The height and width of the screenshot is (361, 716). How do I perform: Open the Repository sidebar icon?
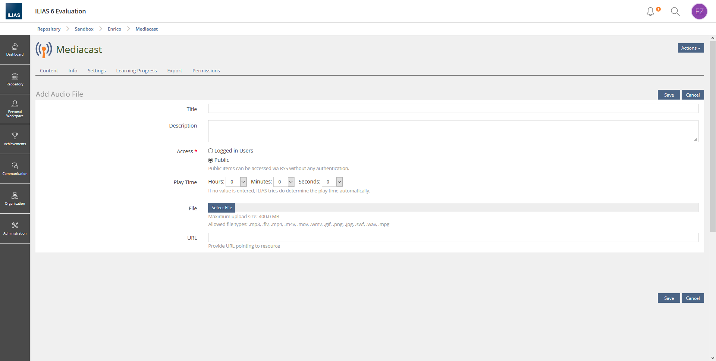(15, 79)
